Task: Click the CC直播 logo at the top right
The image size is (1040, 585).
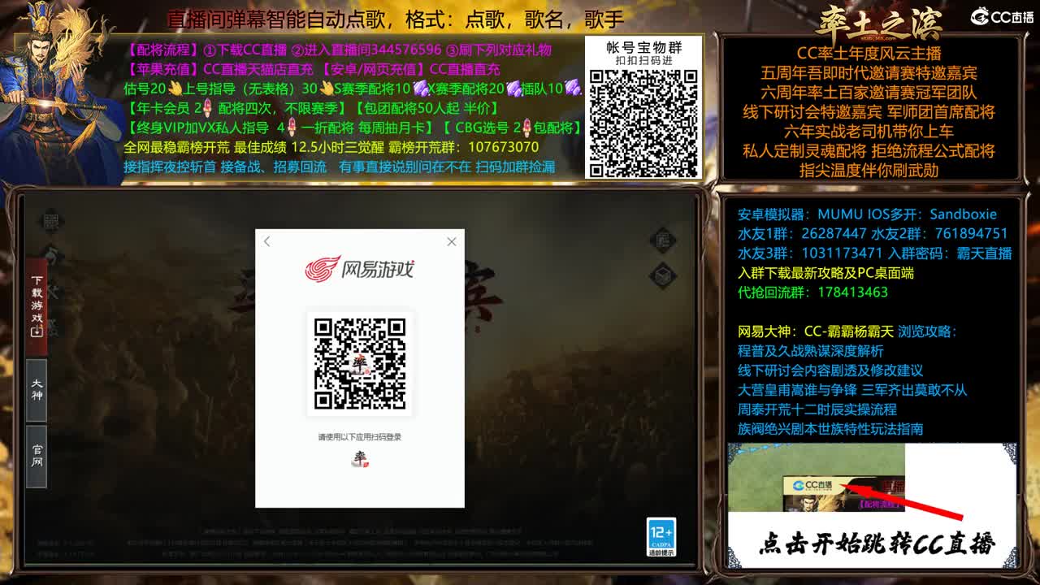Action: [x=1003, y=17]
